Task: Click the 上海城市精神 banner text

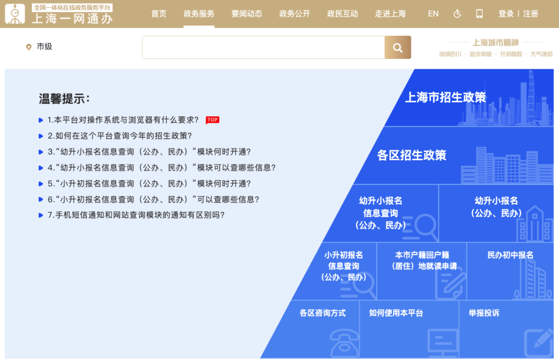Action: (x=495, y=43)
